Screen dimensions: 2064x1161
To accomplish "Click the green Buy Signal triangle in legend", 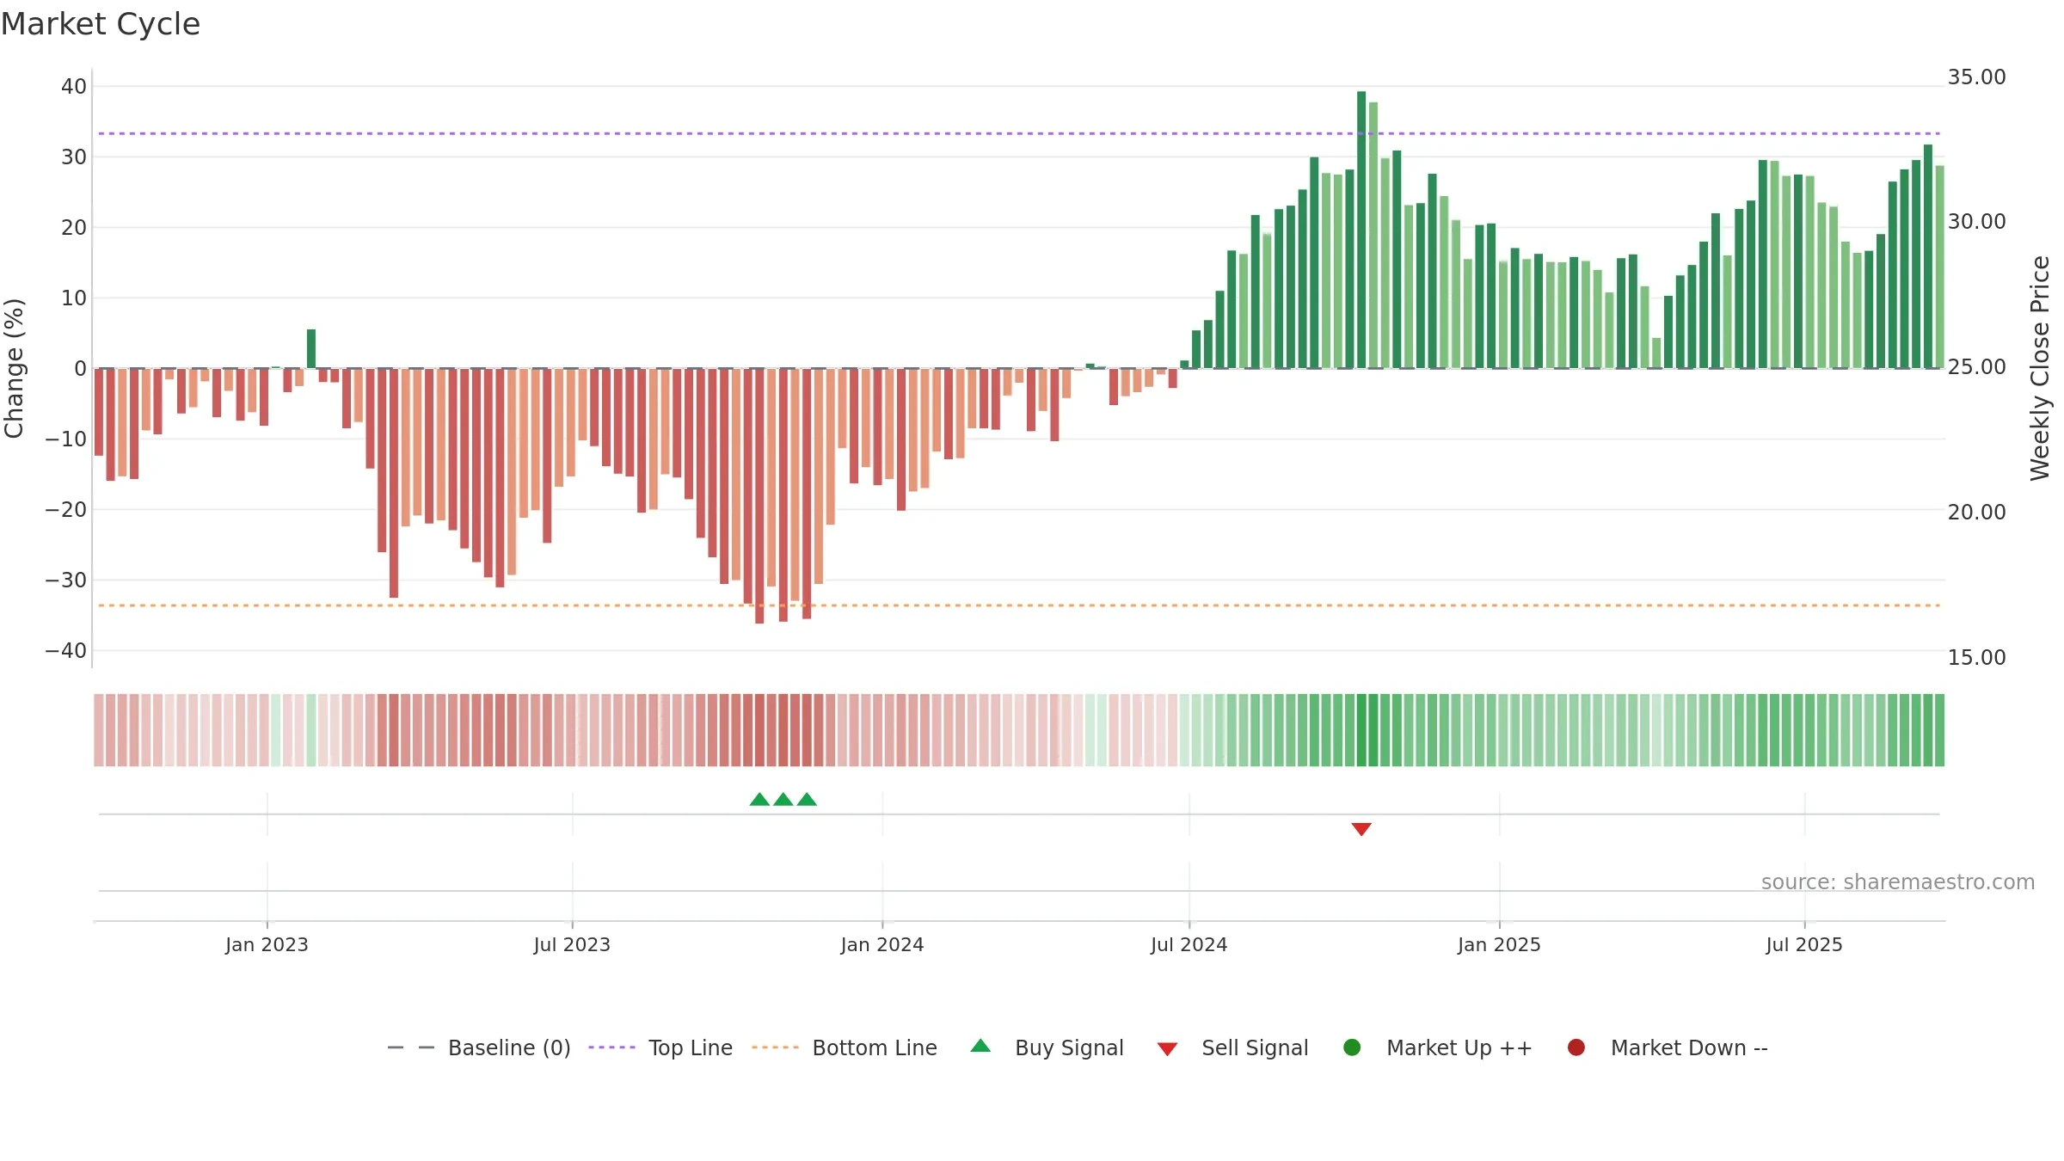I will (x=980, y=1047).
